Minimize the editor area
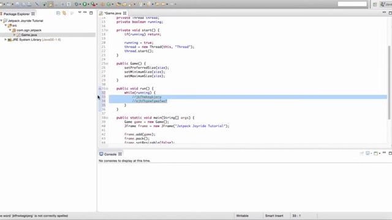 (x=384, y=12)
